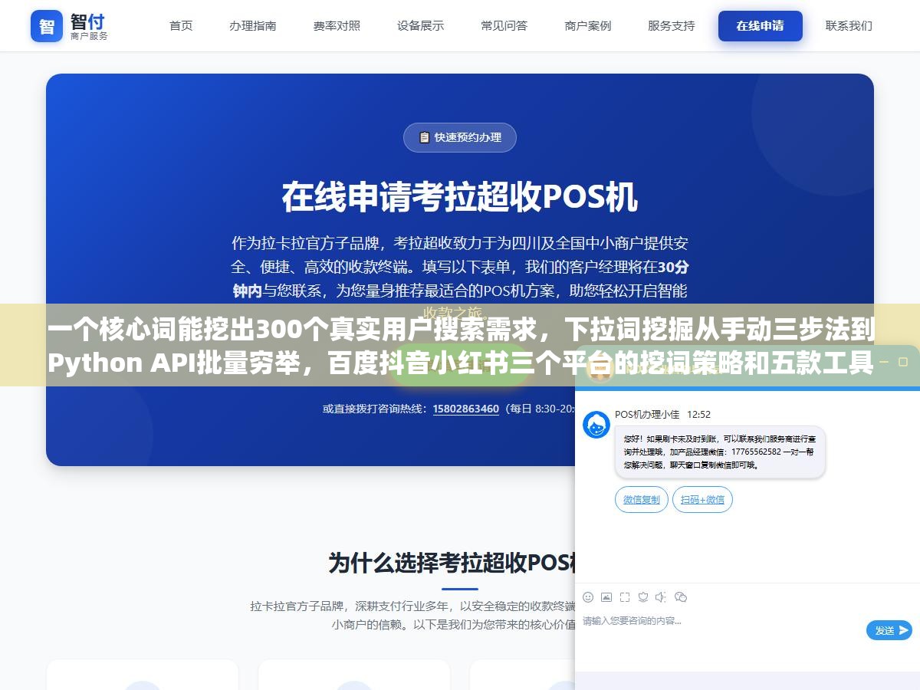The image size is (920, 690).
Task: Click the send image icon in chat
Action: (606, 597)
